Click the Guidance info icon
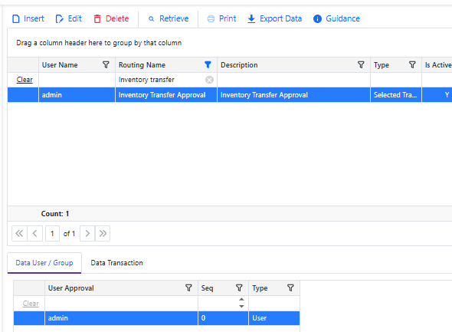The width and height of the screenshot is (452, 332). tap(317, 18)
